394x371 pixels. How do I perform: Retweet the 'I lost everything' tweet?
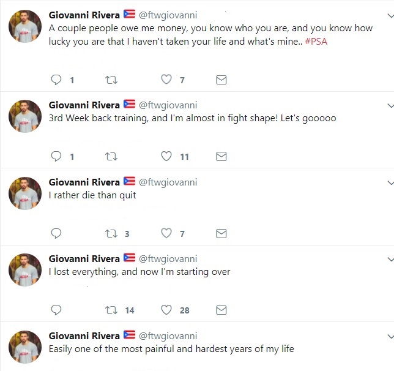coord(111,310)
